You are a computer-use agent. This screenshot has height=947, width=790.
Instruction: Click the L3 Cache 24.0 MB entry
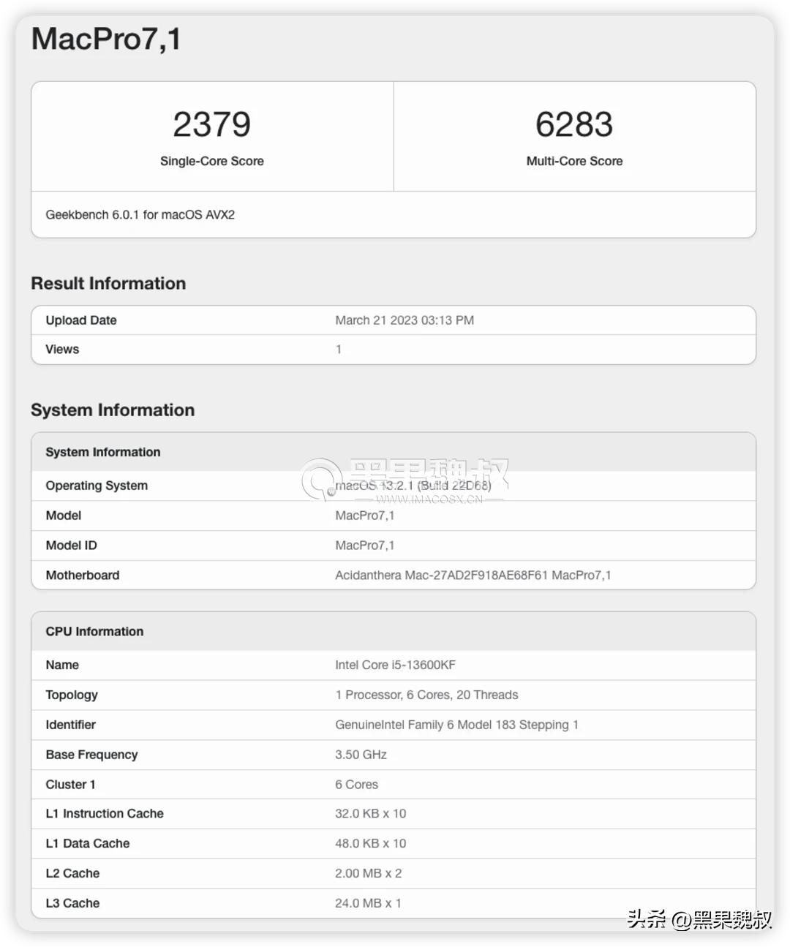coord(368,903)
